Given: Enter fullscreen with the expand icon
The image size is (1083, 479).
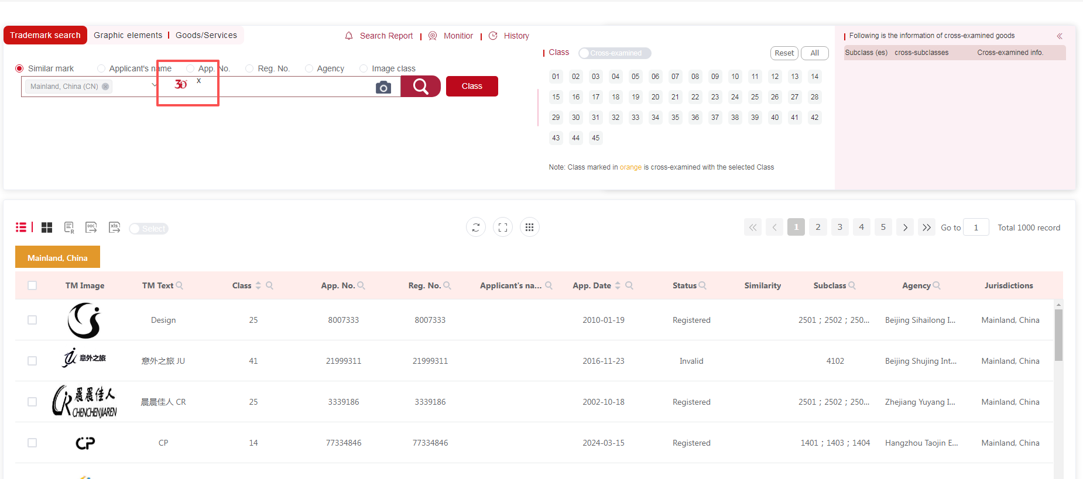Looking at the screenshot, I should point(502,228).
